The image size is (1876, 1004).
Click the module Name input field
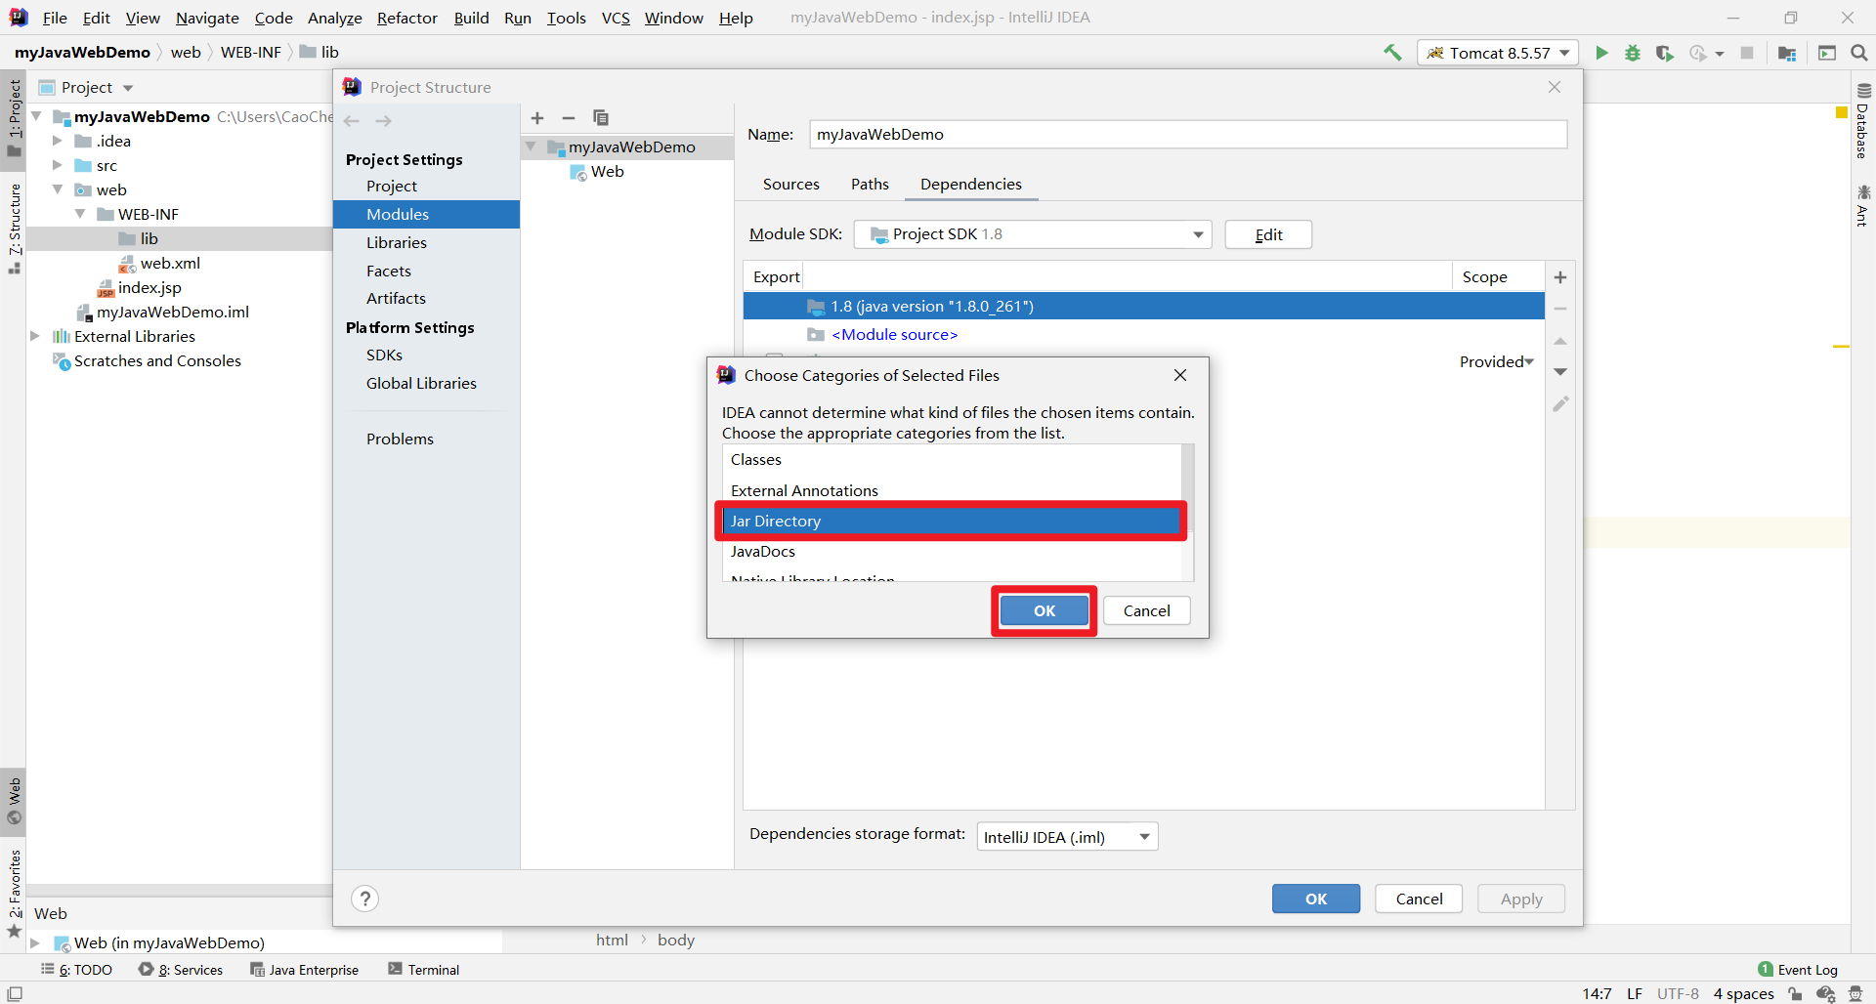click(x=1188, y=135)
